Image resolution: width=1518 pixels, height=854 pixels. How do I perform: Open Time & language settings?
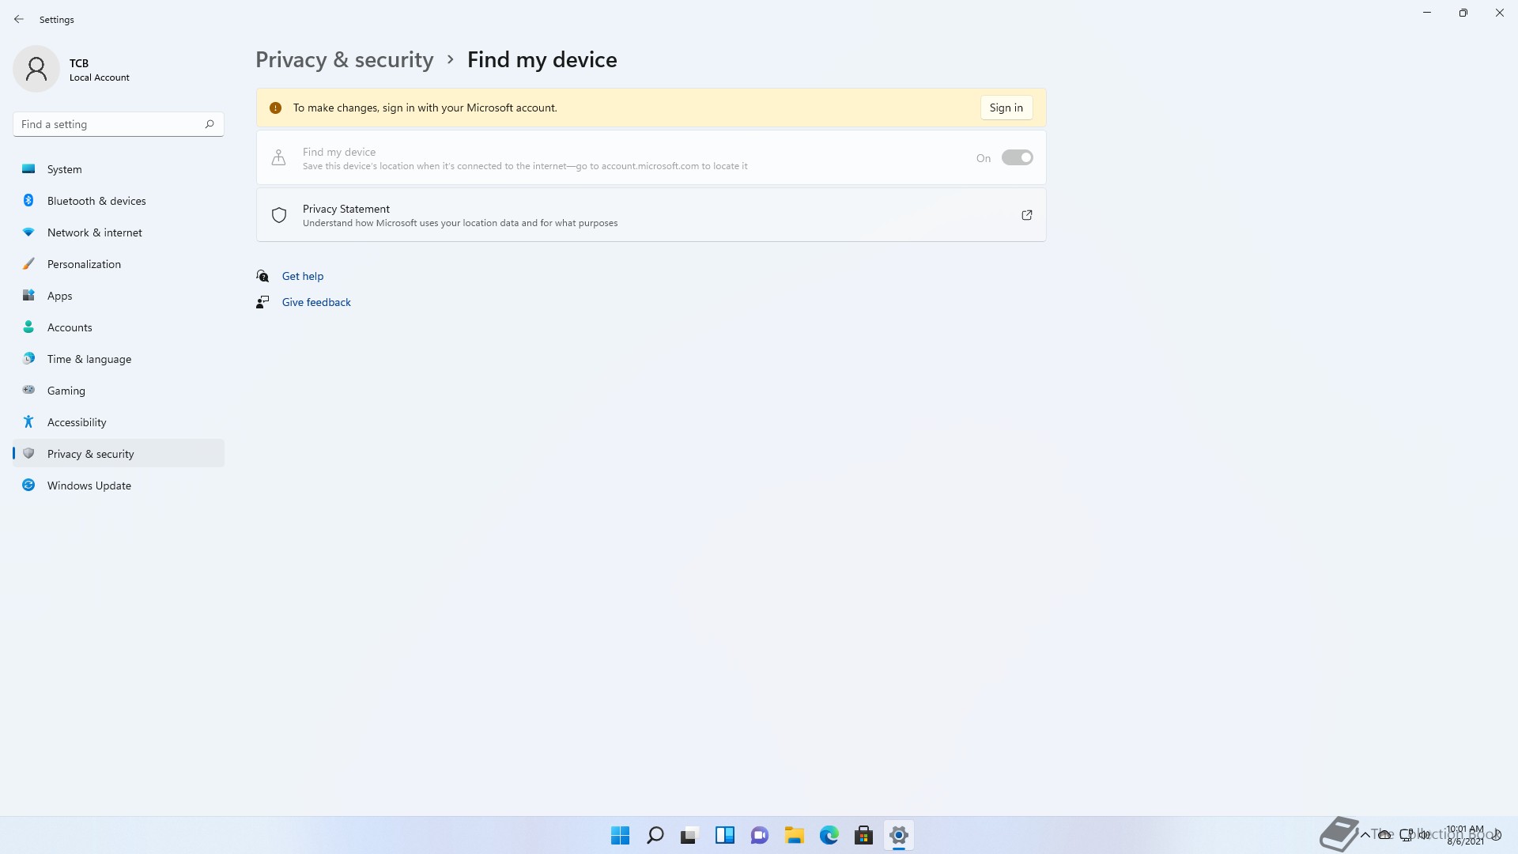pos(119,359)
